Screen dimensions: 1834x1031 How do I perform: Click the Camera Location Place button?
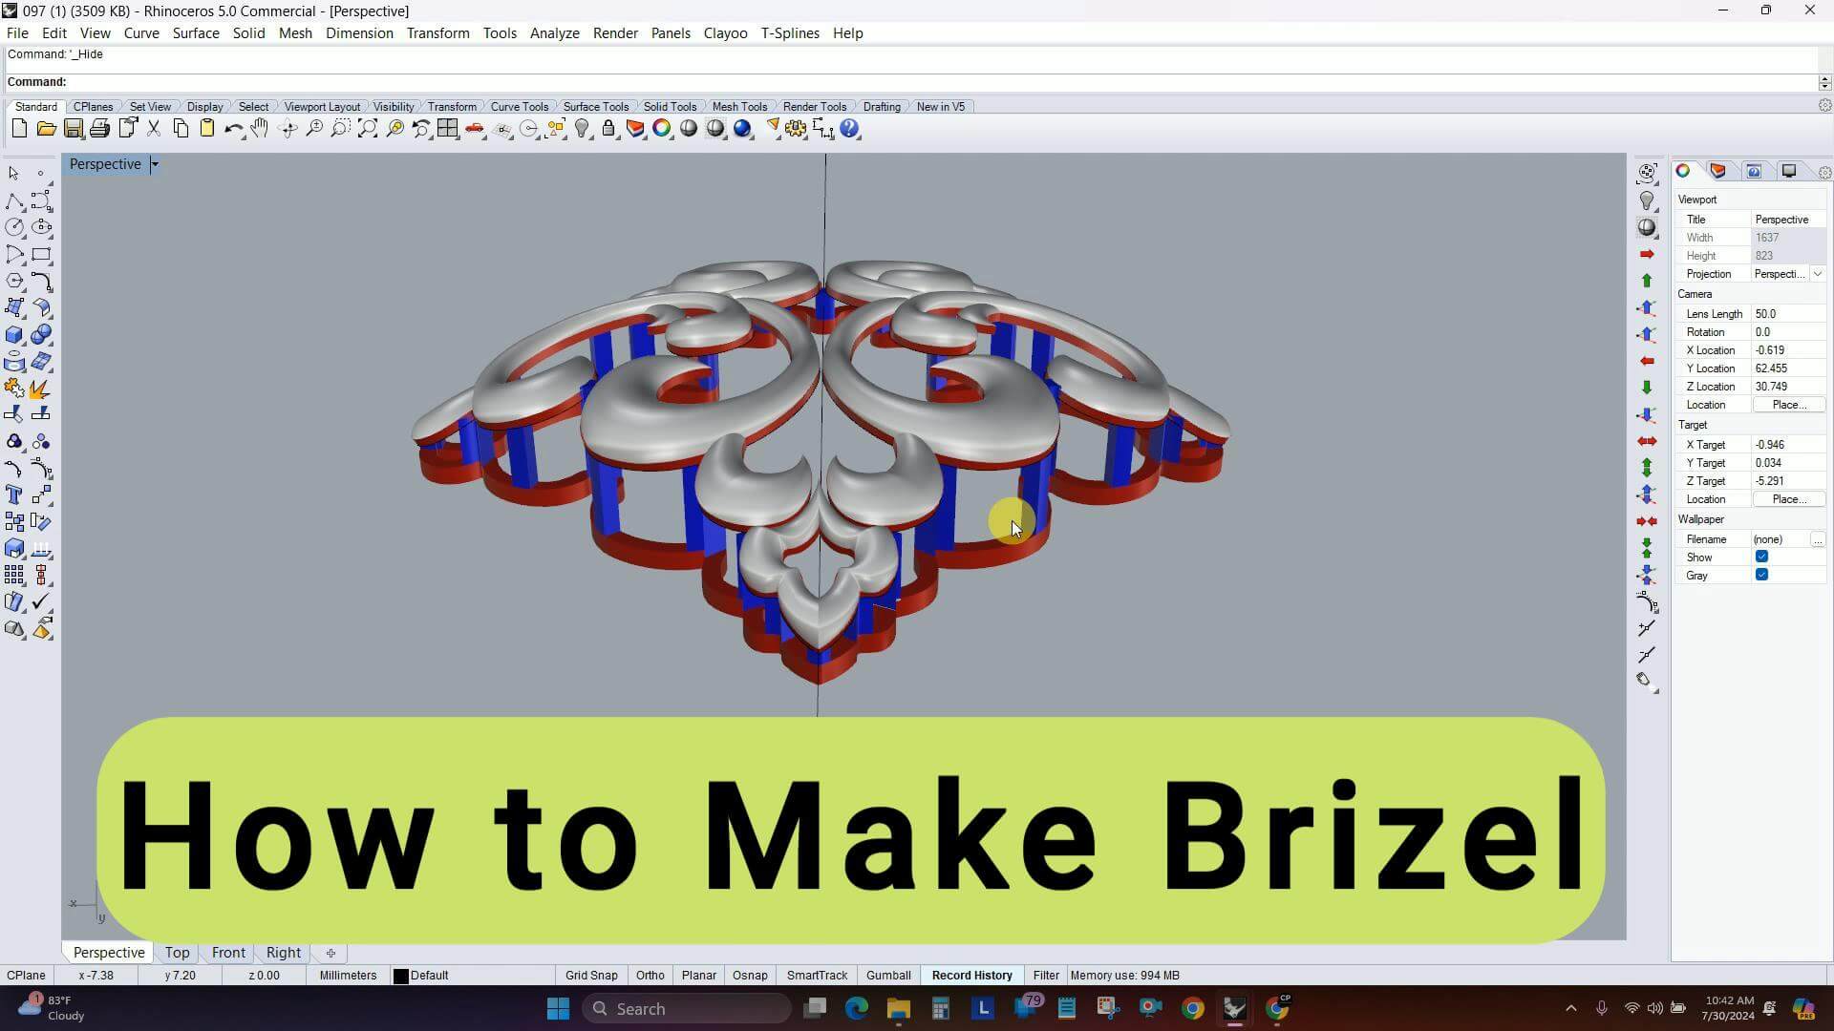pos(1788,405)
